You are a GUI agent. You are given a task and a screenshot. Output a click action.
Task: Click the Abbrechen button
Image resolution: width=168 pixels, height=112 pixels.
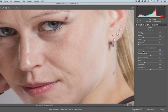tap(150, 110)
